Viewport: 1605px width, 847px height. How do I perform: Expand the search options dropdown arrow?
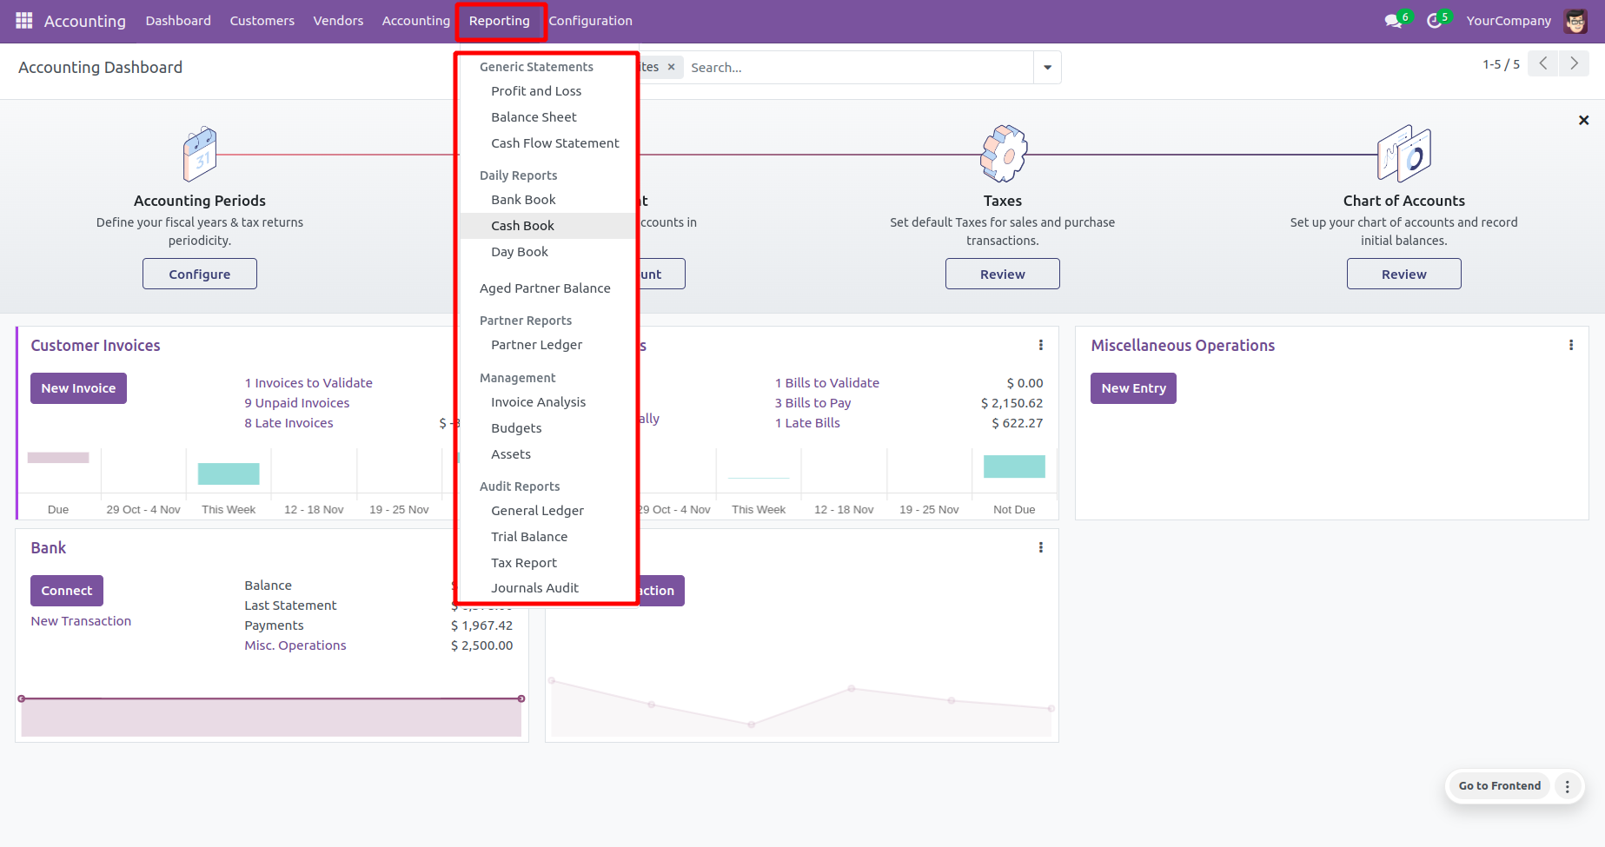[x=1047, y=68]
